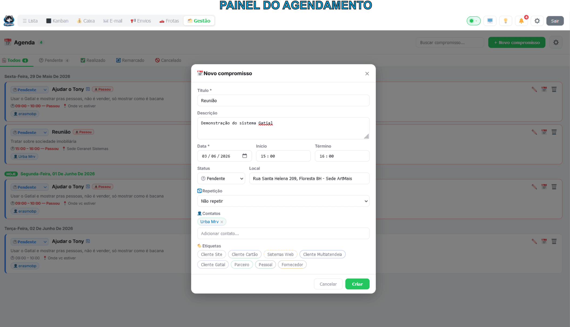Open the settings gear in top bar
The width and height of the screenshot is (570, 327).
pos(537,21)
